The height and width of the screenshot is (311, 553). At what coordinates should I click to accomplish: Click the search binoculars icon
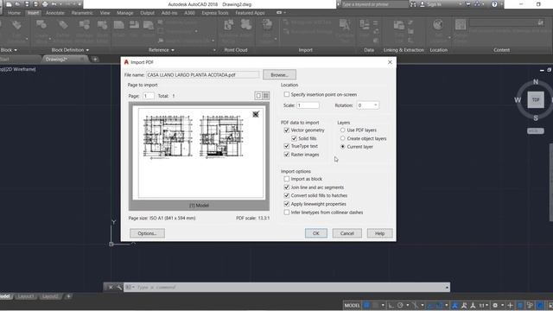point(413,4)
